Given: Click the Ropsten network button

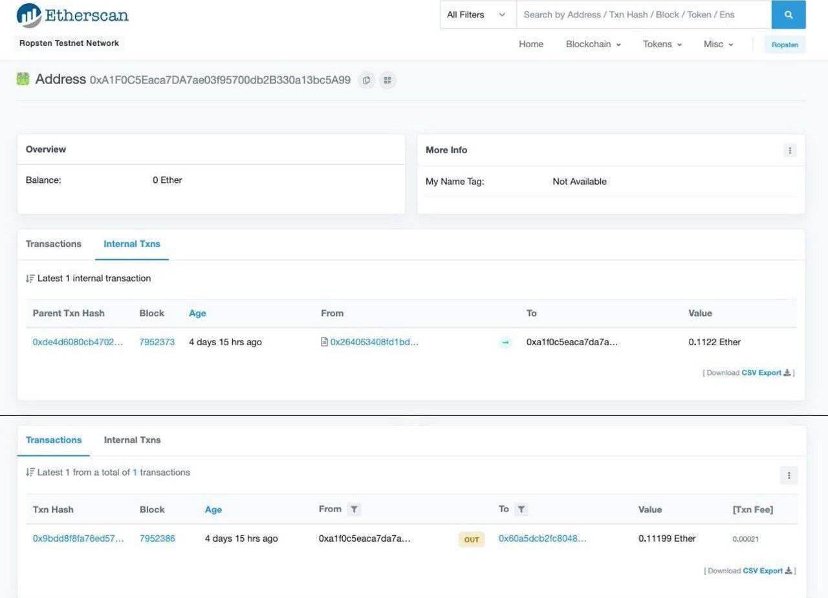Looking at the screenshot, I should tap(785, 45).
